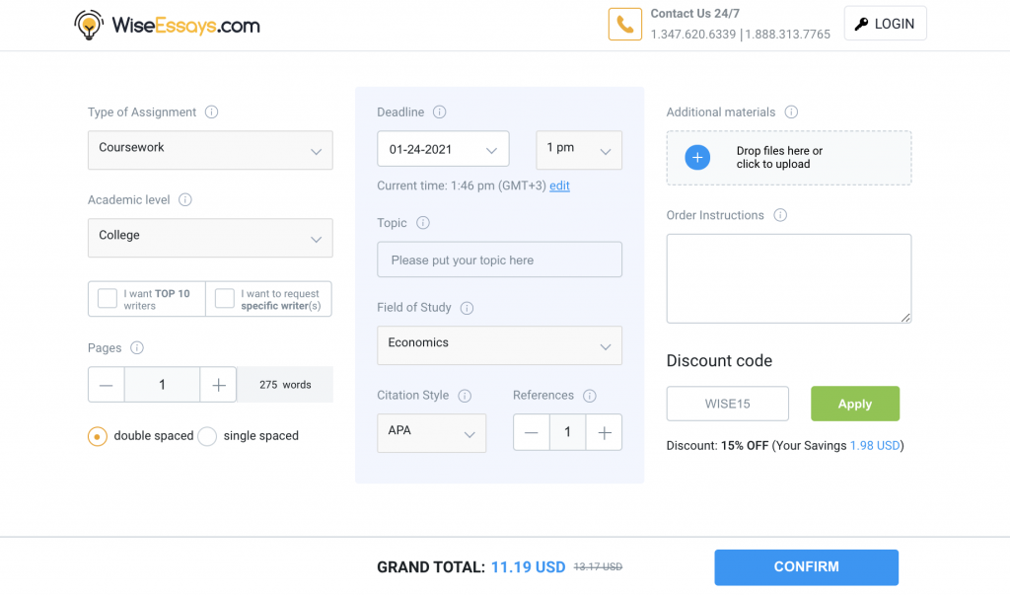Screen dimensions: 1010x595
Task: Click the info icon next to Citation Style
Action: [x=465, y=396]
